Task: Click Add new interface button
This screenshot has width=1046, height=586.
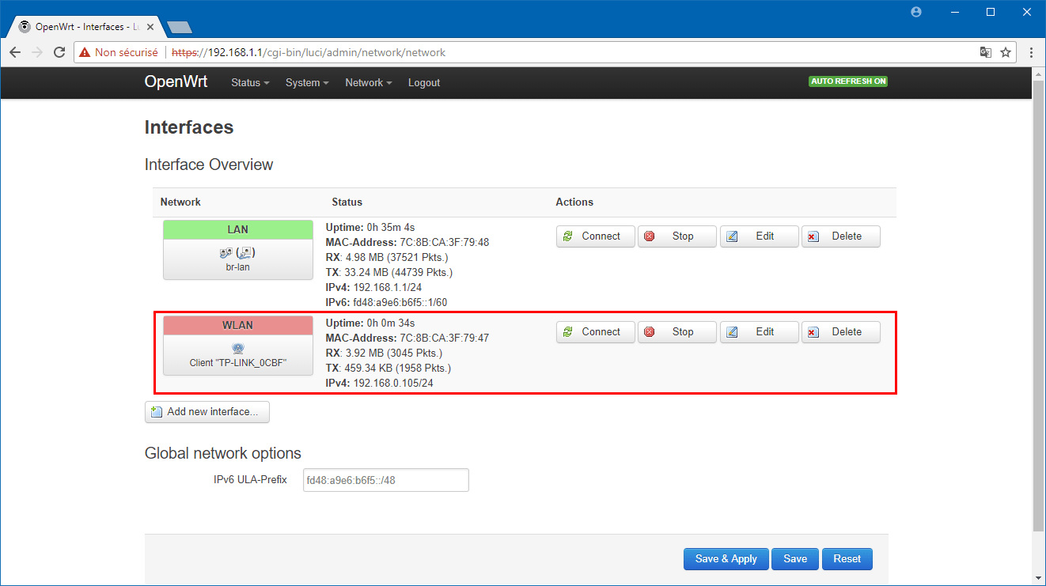Action: click(207, 412)
